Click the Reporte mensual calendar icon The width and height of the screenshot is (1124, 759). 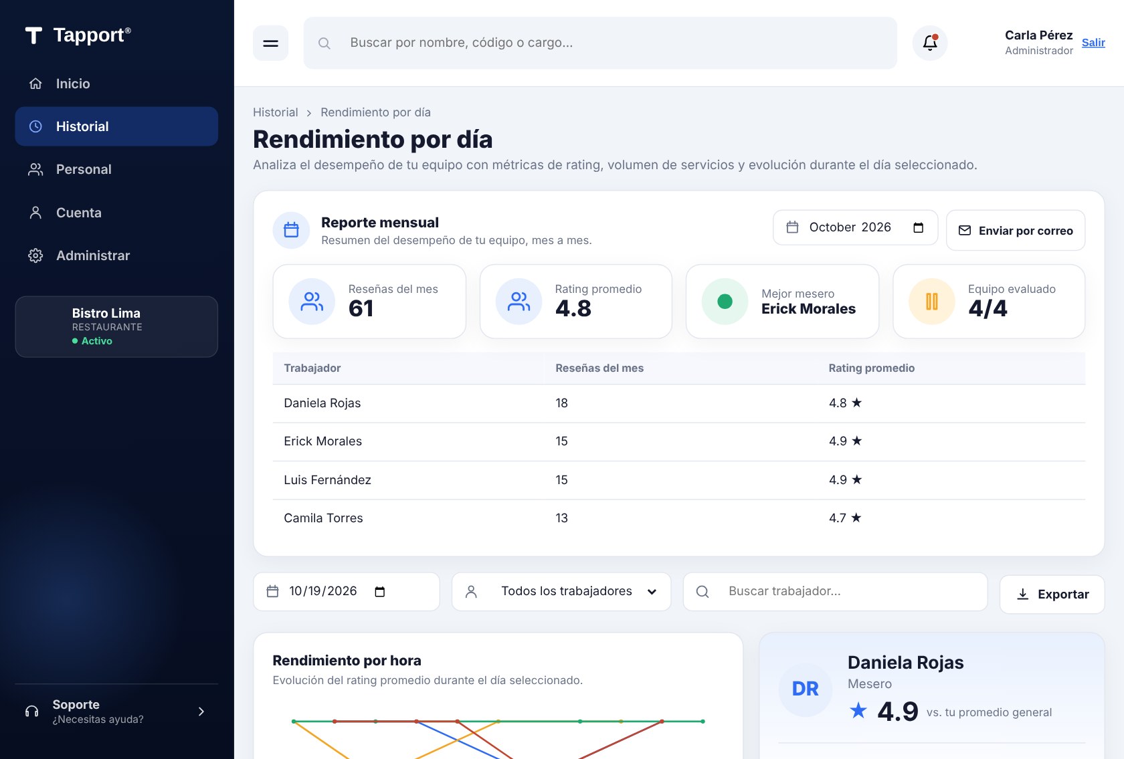(x=291, y=230)
